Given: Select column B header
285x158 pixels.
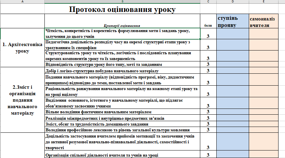Looking at the screenshot, I should (122, 1).
